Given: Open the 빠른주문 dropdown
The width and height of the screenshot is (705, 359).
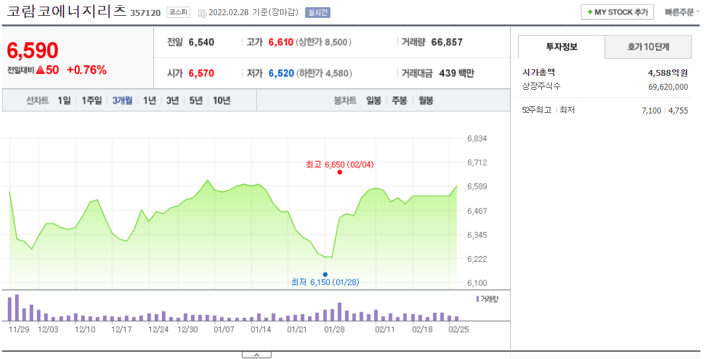Looking at the screenshot, I should pyautogui.click(x=682, y=12).
